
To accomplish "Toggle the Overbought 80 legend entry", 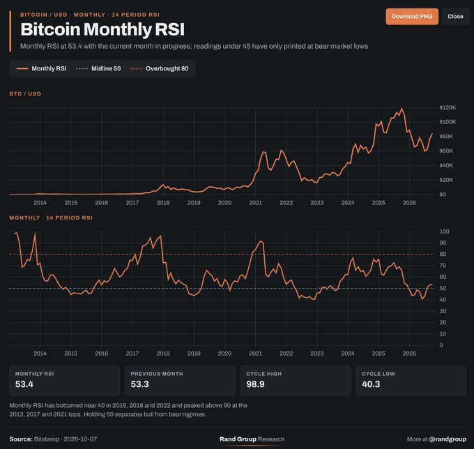I will [160, 68].
